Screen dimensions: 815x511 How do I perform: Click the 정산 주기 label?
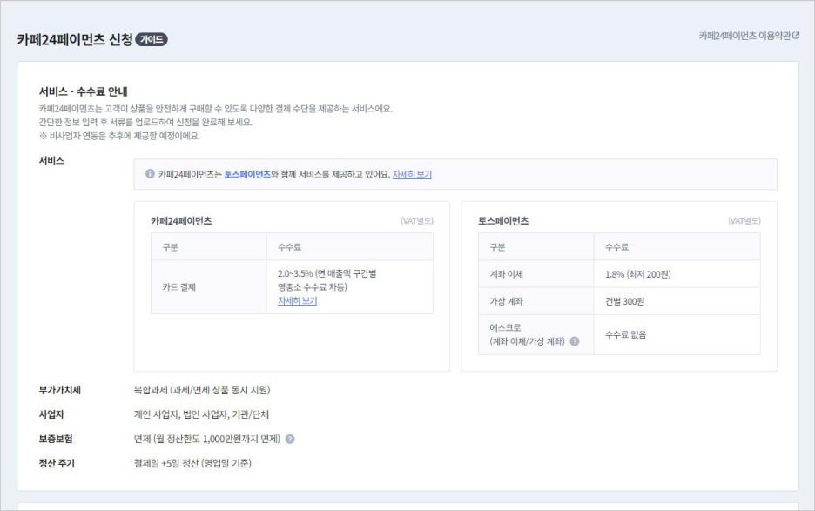click(57, 463)
